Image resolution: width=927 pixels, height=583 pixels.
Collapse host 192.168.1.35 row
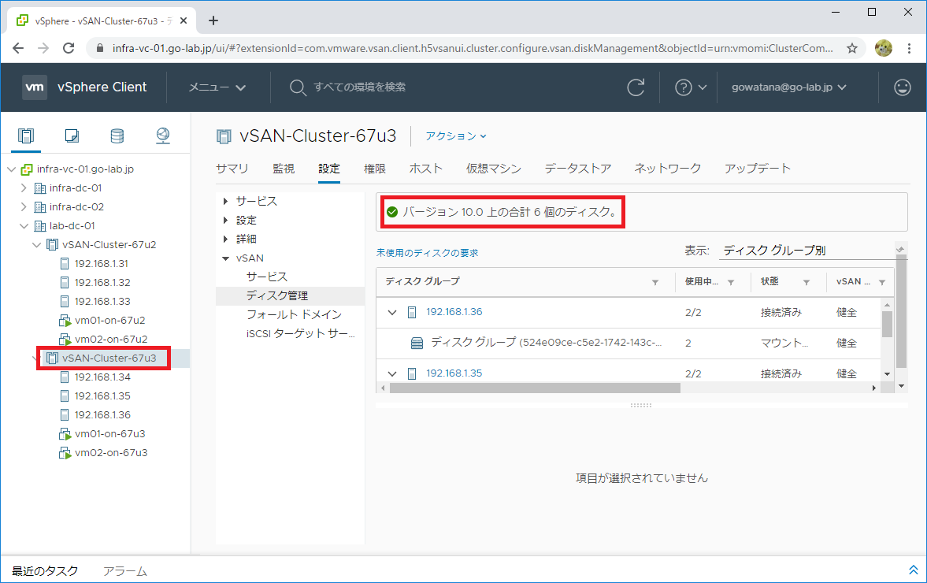click(x=392, y=373)
